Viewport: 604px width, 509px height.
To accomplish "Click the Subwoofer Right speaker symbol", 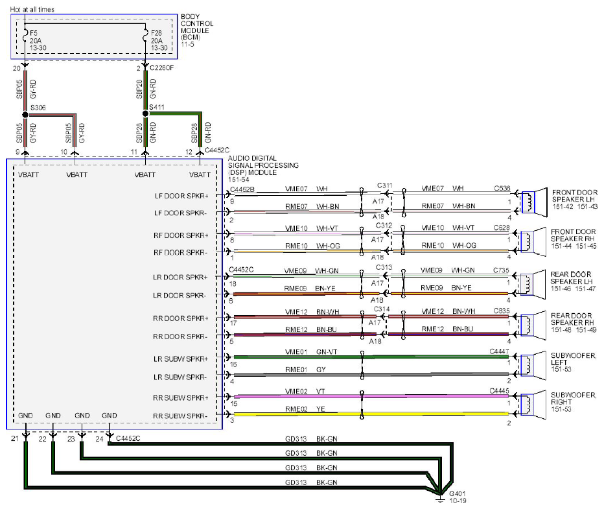I will (533, 405).
